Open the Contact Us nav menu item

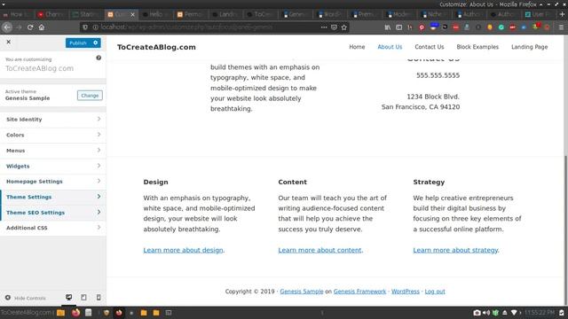click(x=430, y=47)
